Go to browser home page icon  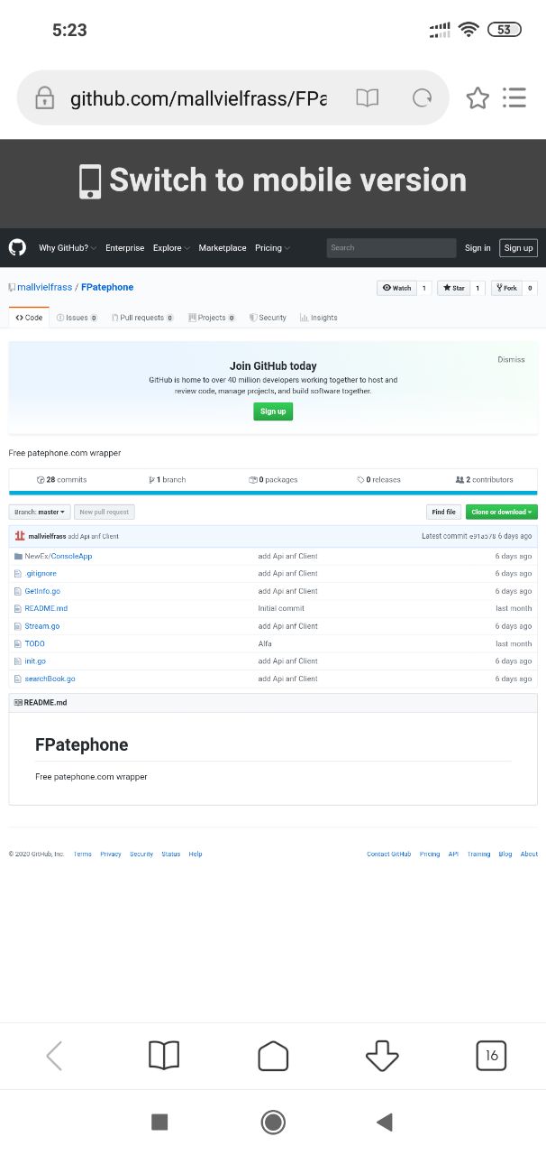point(273,1055)
